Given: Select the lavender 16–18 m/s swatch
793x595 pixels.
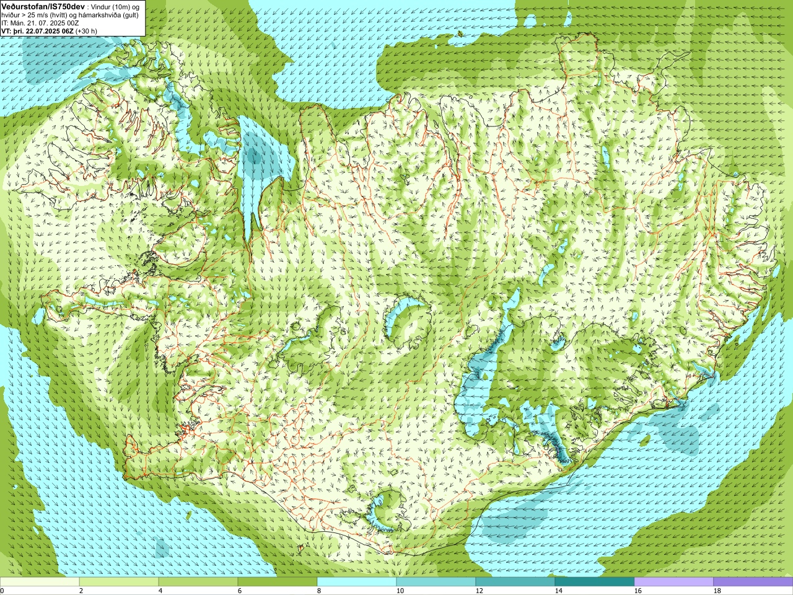Looking at the screenshot, I should click(x=674, y=582).
